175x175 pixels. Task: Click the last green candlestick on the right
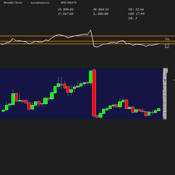point(159,110)
